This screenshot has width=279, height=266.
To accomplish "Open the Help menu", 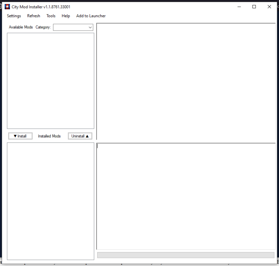I will pyautogui.click(x=66, y=16).
